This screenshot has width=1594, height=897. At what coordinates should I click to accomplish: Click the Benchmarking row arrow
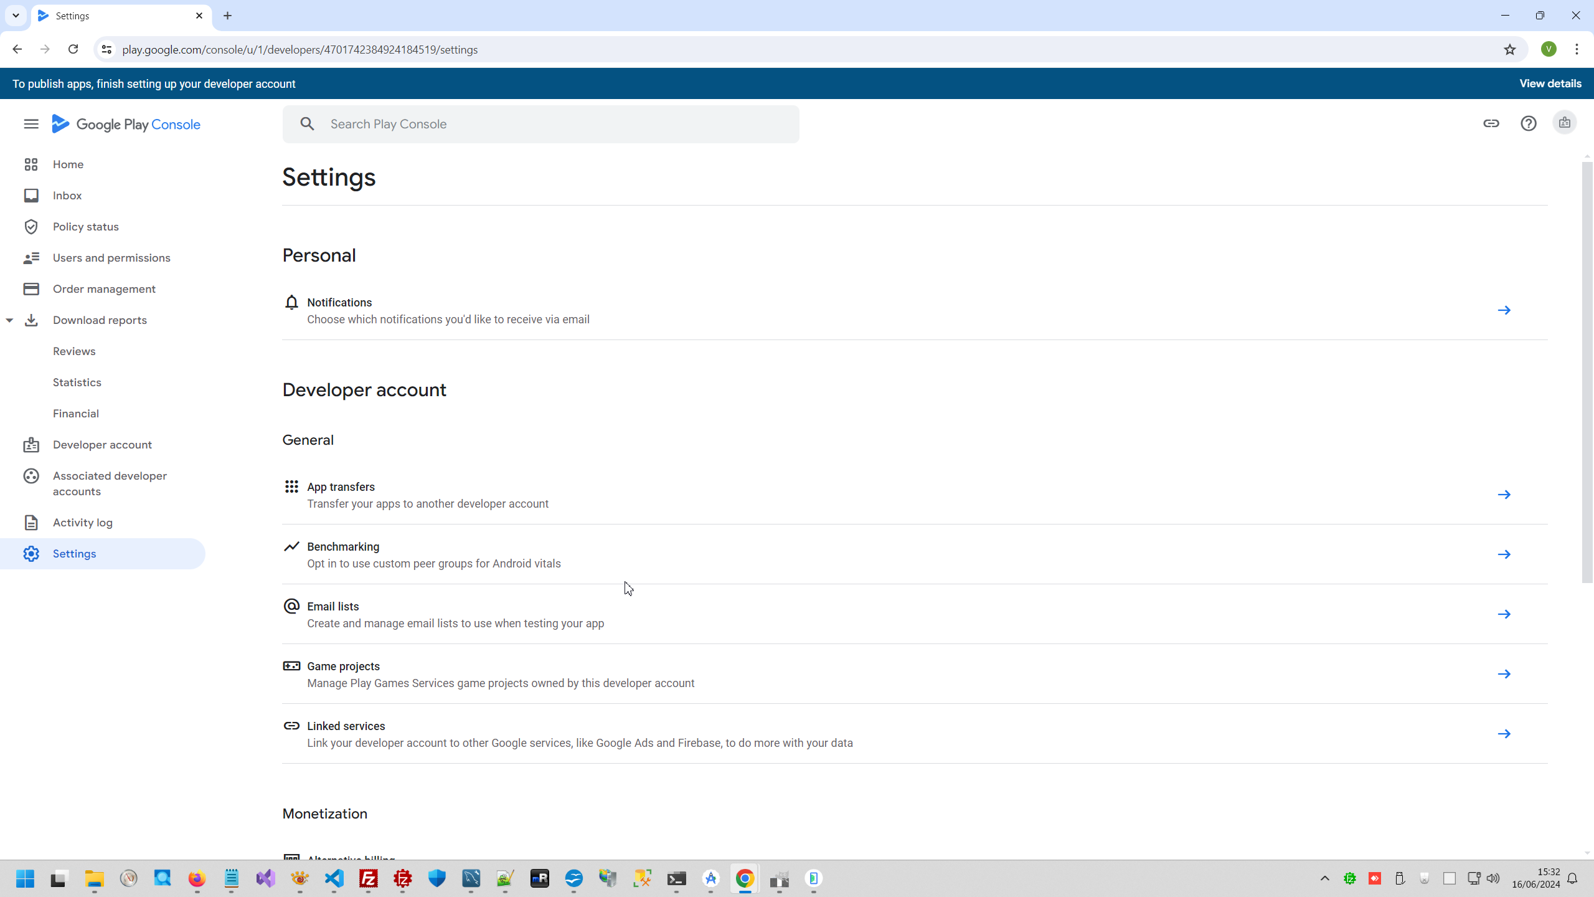(1504, 554)
